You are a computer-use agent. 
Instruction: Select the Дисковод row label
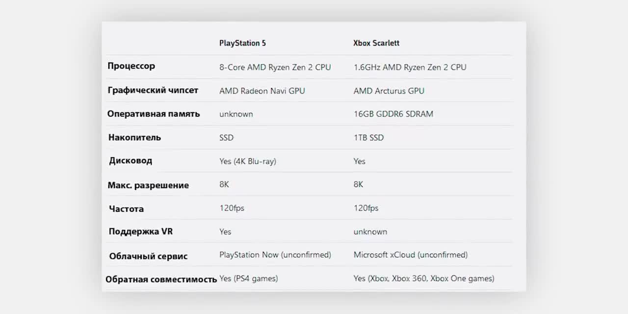click(131, 161)
